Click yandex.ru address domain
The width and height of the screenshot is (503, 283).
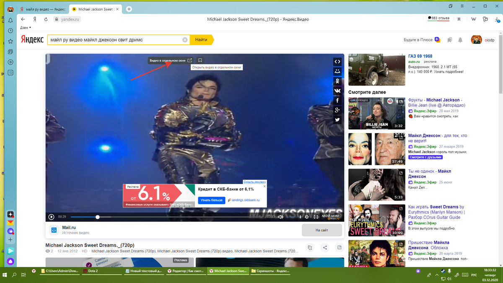pyautogui.click(x=70, y=19)
